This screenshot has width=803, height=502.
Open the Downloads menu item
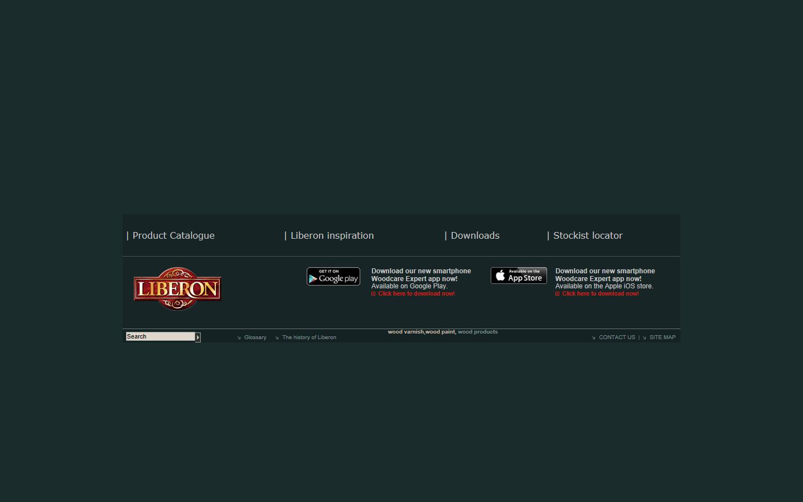(x=475, y=235)
